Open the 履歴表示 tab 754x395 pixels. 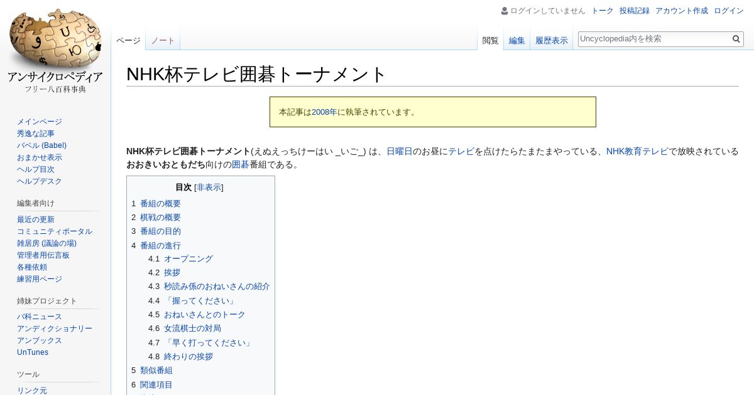[x=552, y=40]
